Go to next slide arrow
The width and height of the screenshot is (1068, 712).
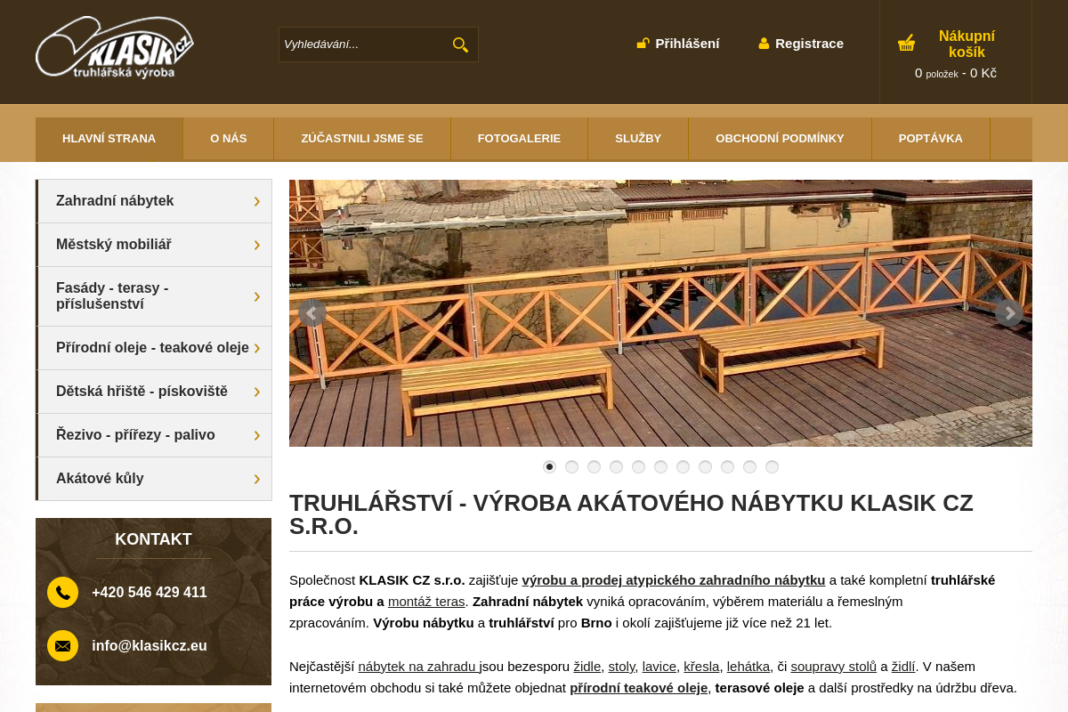click(1008, 312)
